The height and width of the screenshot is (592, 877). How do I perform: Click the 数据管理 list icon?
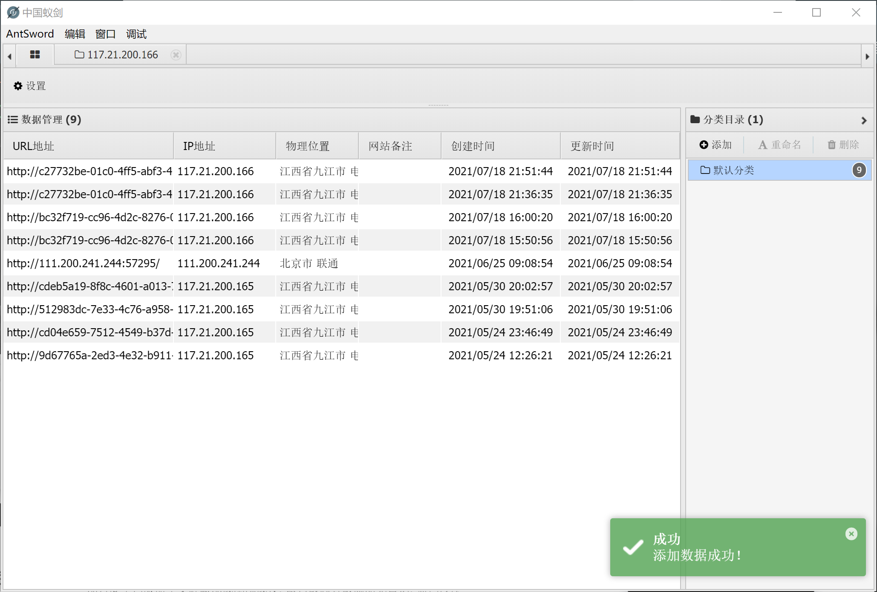pos(13,120)
